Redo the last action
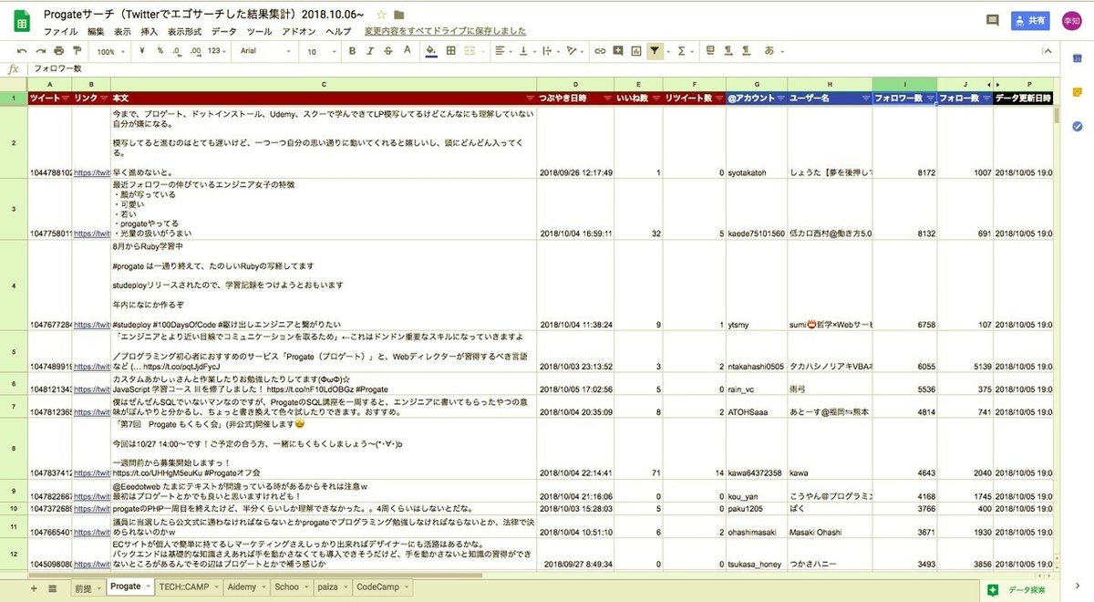 click(40, 51)
